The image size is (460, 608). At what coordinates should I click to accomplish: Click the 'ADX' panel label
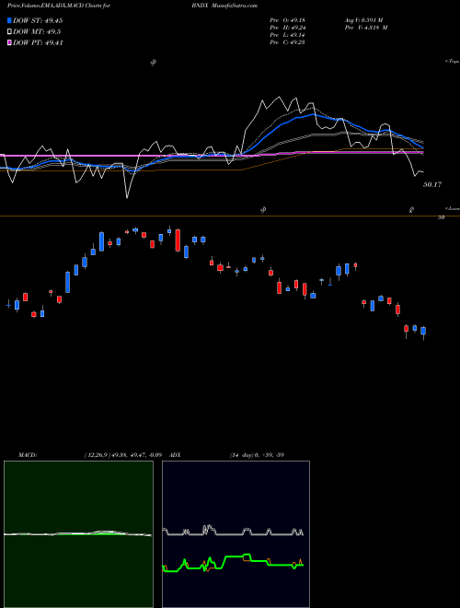175,455
